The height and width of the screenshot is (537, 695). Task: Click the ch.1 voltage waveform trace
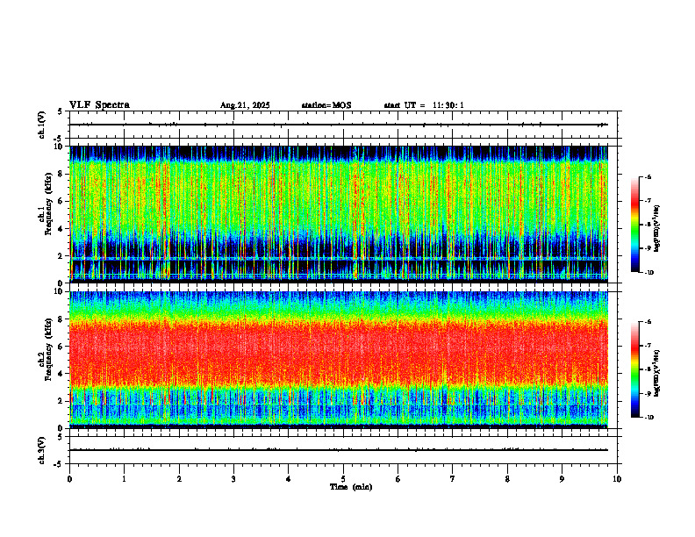(x=339, y=125)
